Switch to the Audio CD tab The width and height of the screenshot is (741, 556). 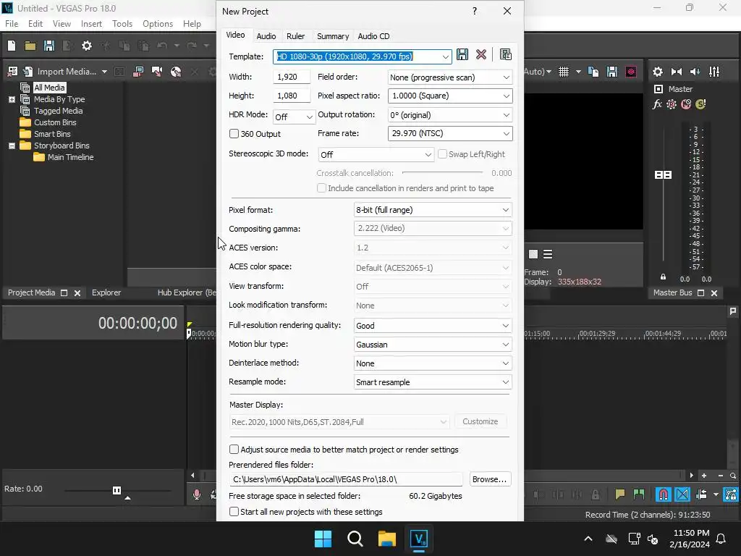coord(373,36)
